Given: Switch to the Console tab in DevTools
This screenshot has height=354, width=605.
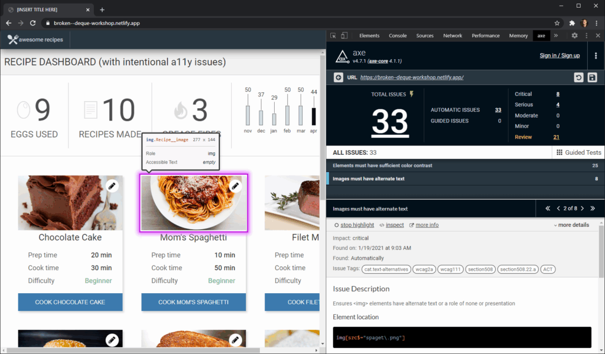Looking at the screenshot, I should [397, 35].
